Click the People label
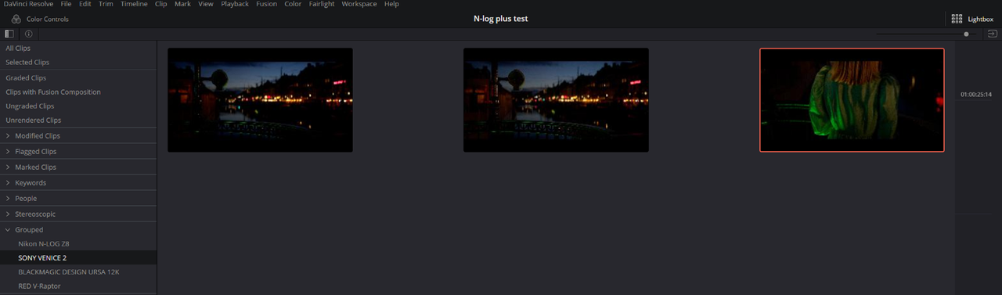This screenshot has width=1002, height=295. click(26, 199)
